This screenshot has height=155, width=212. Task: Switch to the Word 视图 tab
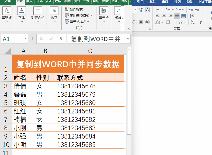click(x=177, y=2)
